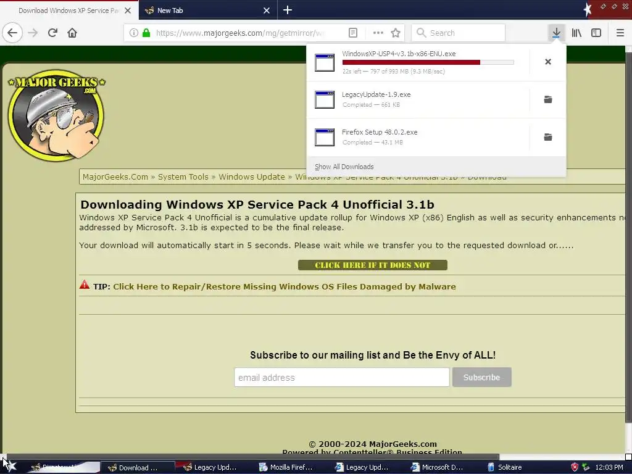
Task: Click the 'Click Here If It Does Not' button
Action: coord(372,265)
